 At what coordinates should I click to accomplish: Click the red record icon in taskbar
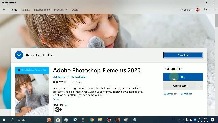[x=109, y=120]
